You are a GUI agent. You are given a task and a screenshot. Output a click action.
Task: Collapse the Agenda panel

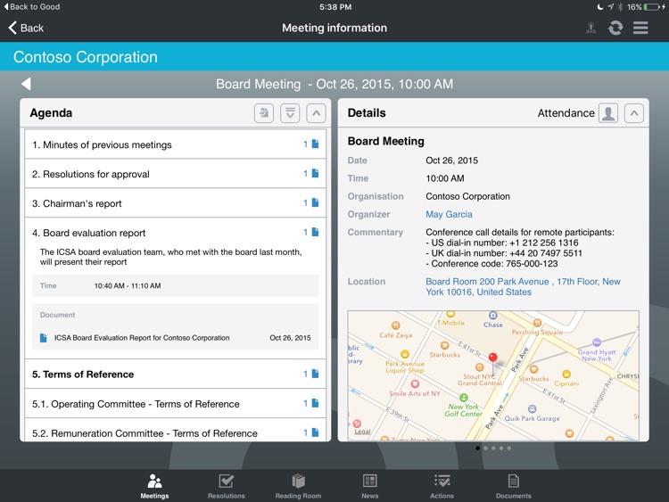coord(316,113)
